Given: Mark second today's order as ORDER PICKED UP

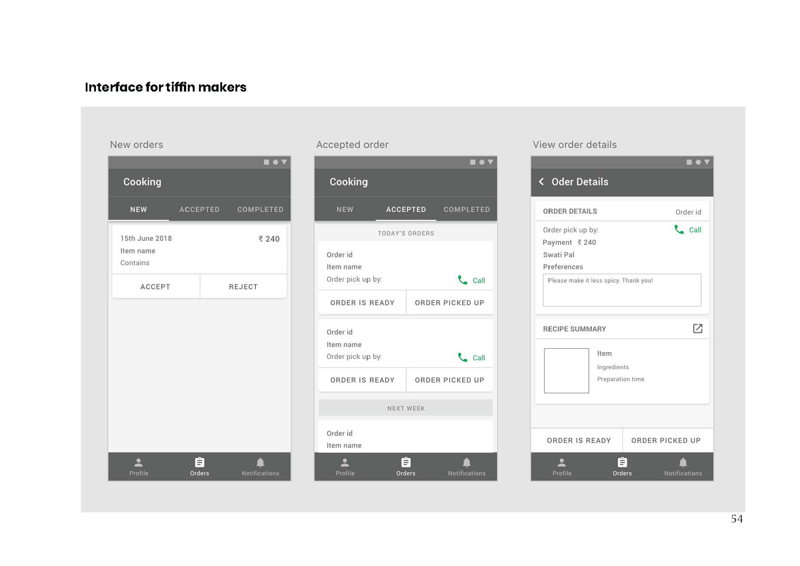Looking at the screenshot, I should point(450,380).
